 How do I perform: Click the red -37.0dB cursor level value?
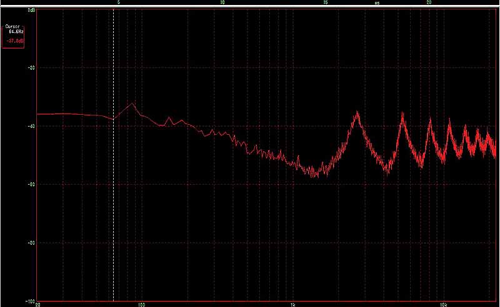coord(16,42)
